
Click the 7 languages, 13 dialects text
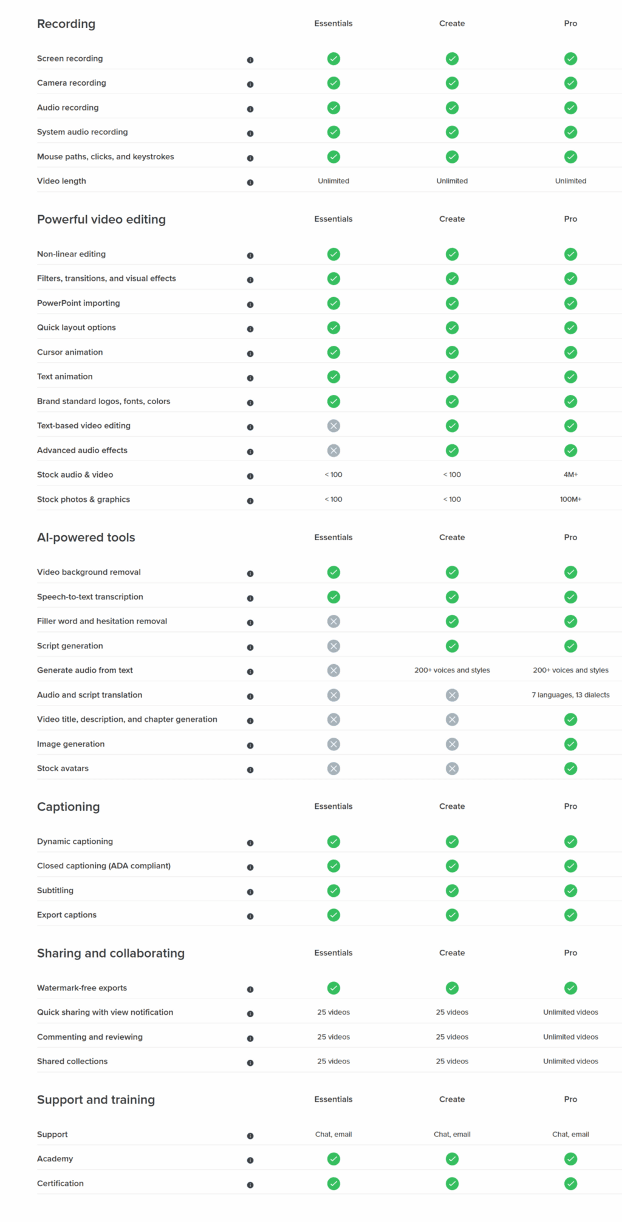click(570, 695)
